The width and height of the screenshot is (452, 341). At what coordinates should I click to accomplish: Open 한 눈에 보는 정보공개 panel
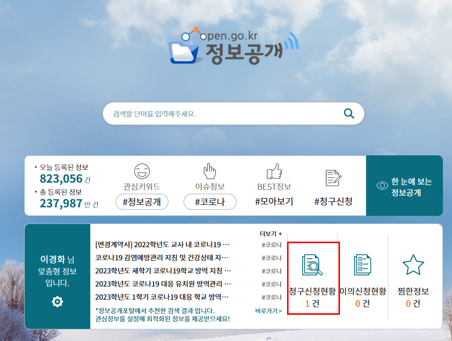tap(405, 186)
